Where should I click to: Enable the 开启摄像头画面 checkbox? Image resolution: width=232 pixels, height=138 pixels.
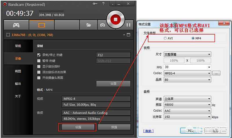(x=39, y=78)
